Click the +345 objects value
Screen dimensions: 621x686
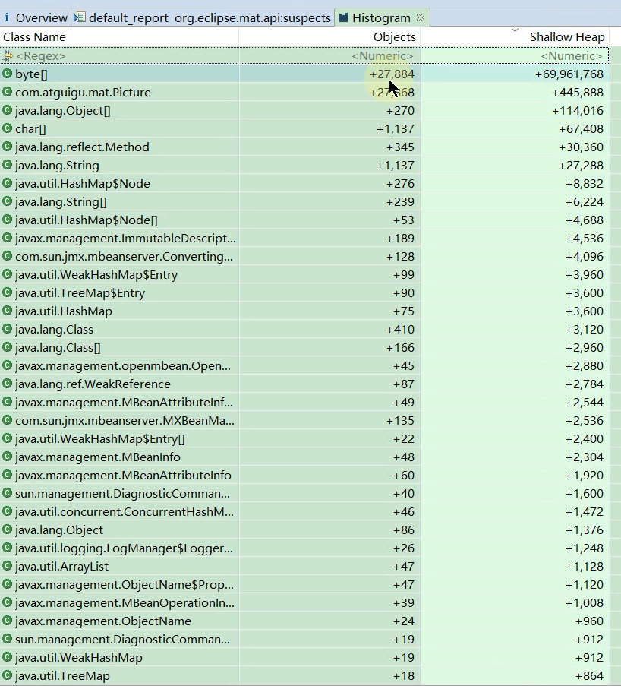tap(400, 147)
